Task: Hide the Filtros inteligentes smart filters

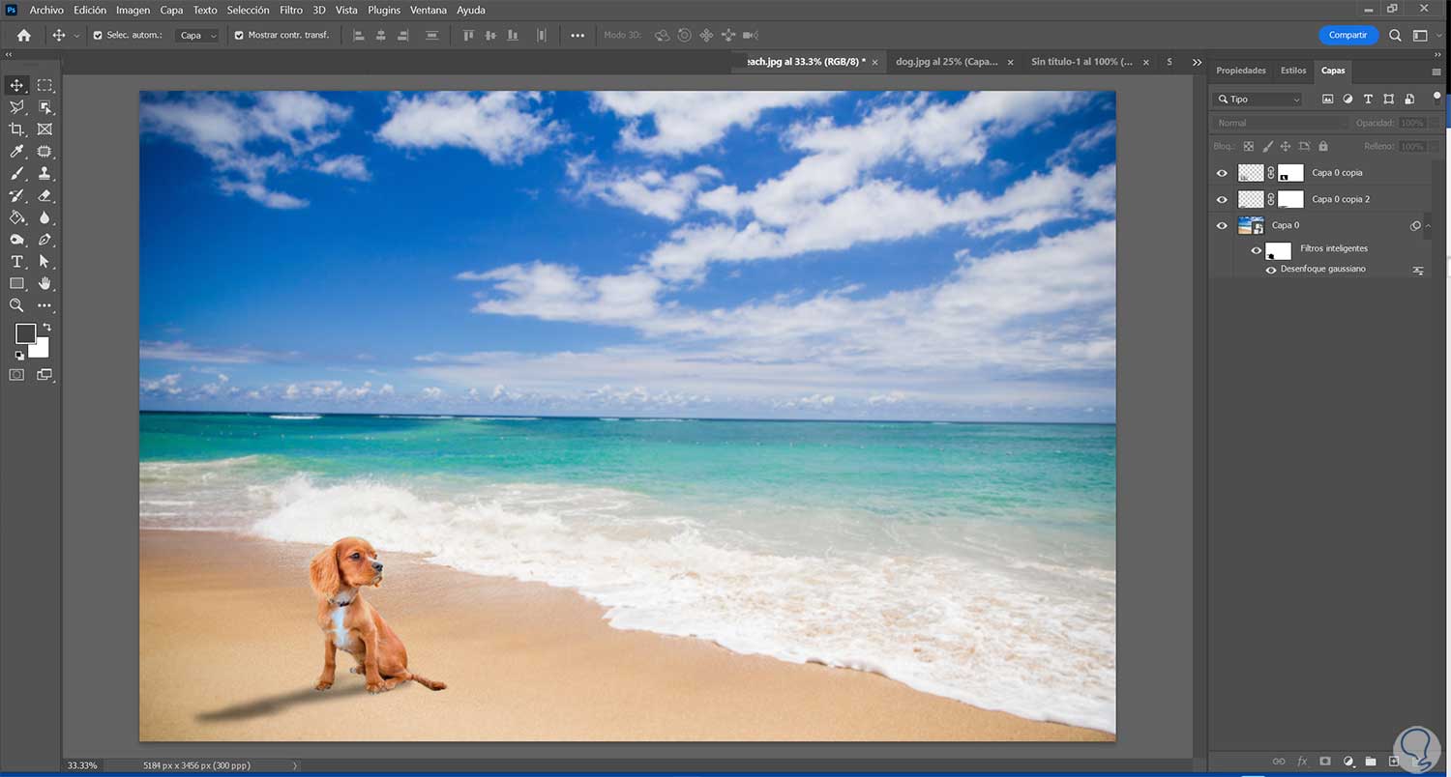Action: click(1257, 250)
